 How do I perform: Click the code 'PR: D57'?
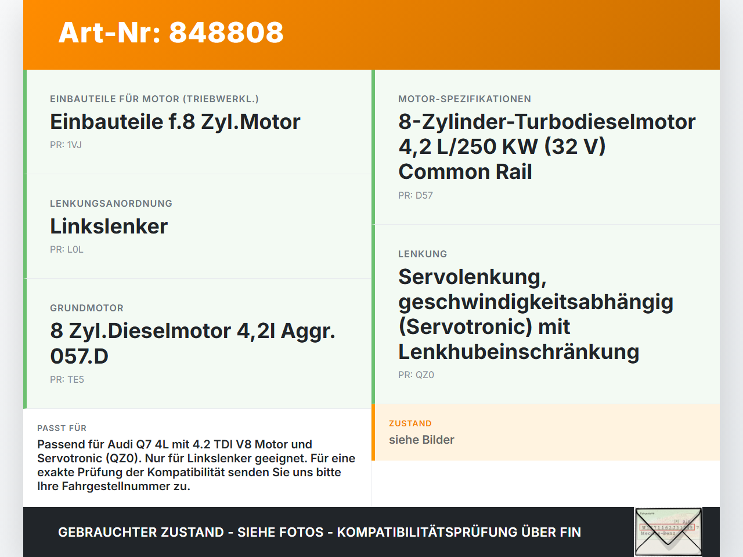(x=416, y=195)
